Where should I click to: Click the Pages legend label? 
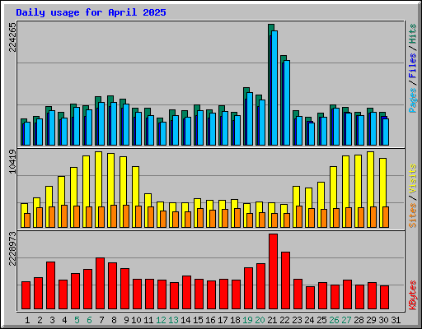pyautogui.click(x=413, y=100)
